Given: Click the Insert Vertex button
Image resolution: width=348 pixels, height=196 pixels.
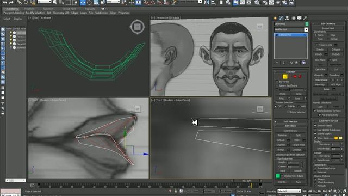Looking at the screenshot, I should (x=290, y=131).
